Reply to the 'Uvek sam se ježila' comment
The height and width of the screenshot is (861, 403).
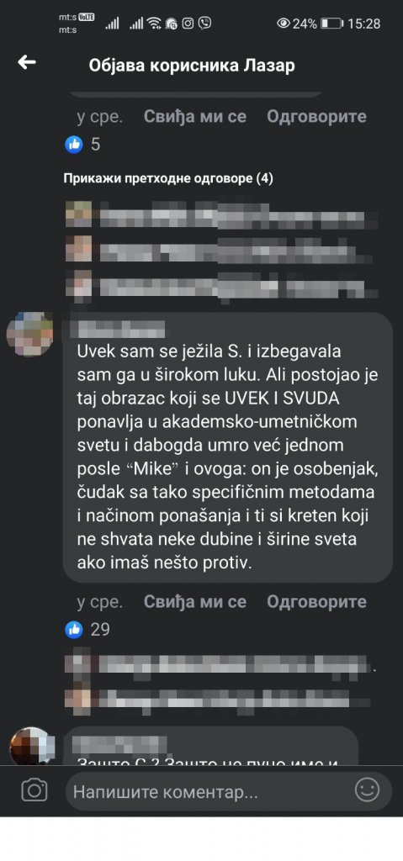[316, 601]
